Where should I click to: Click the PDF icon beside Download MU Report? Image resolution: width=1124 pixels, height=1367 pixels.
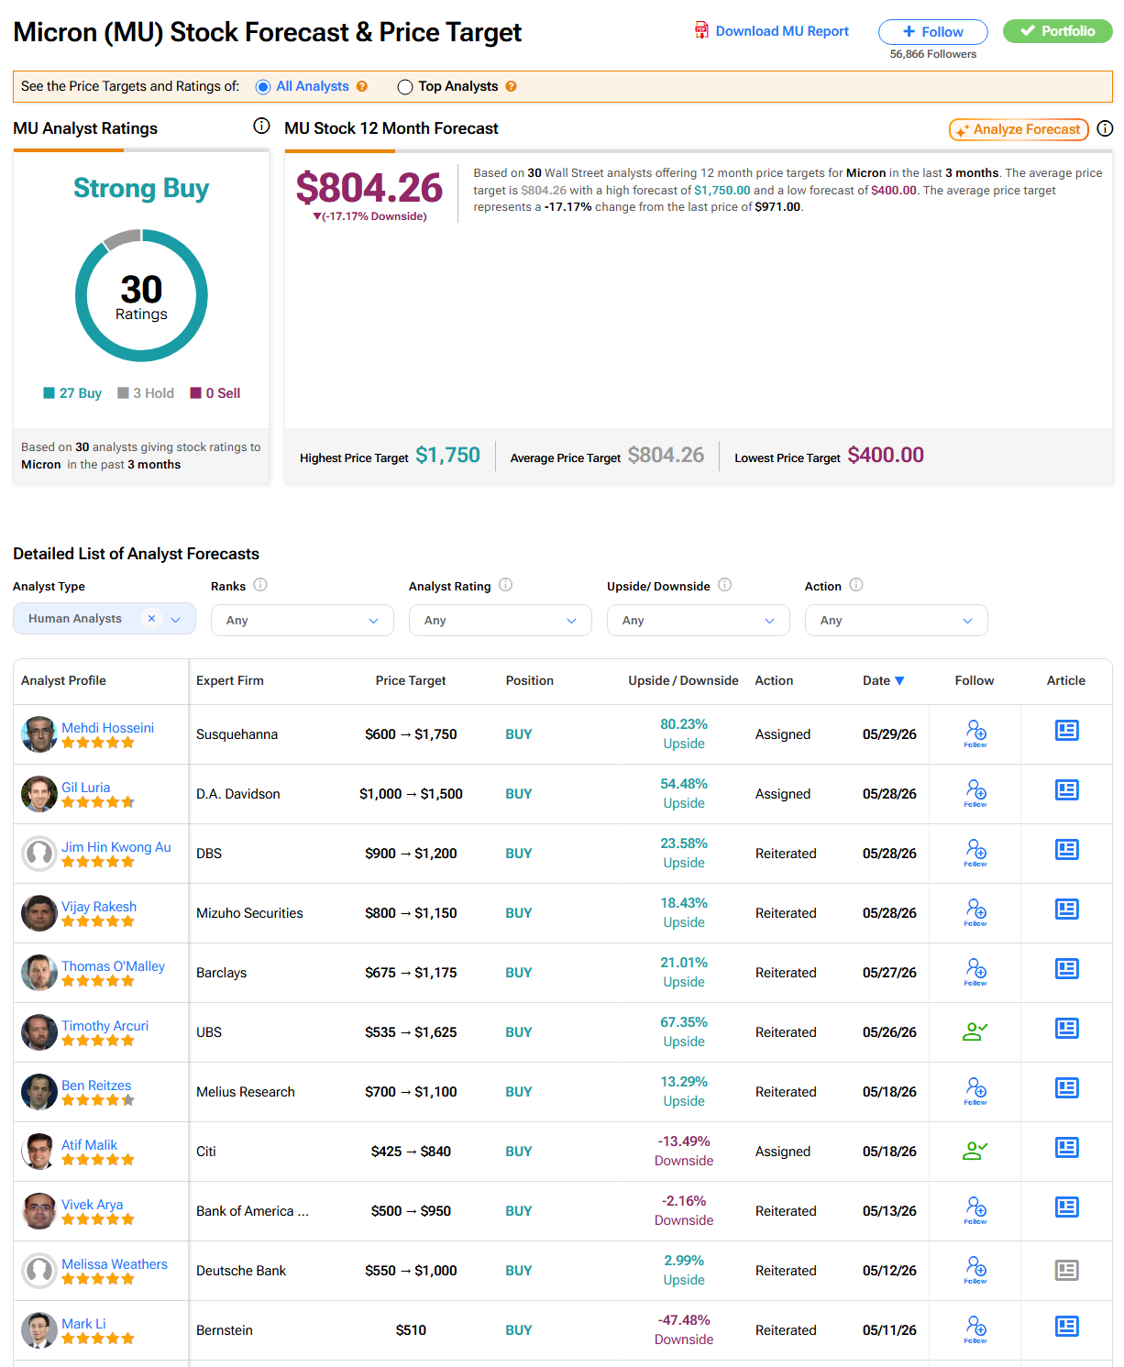[701, 31]
